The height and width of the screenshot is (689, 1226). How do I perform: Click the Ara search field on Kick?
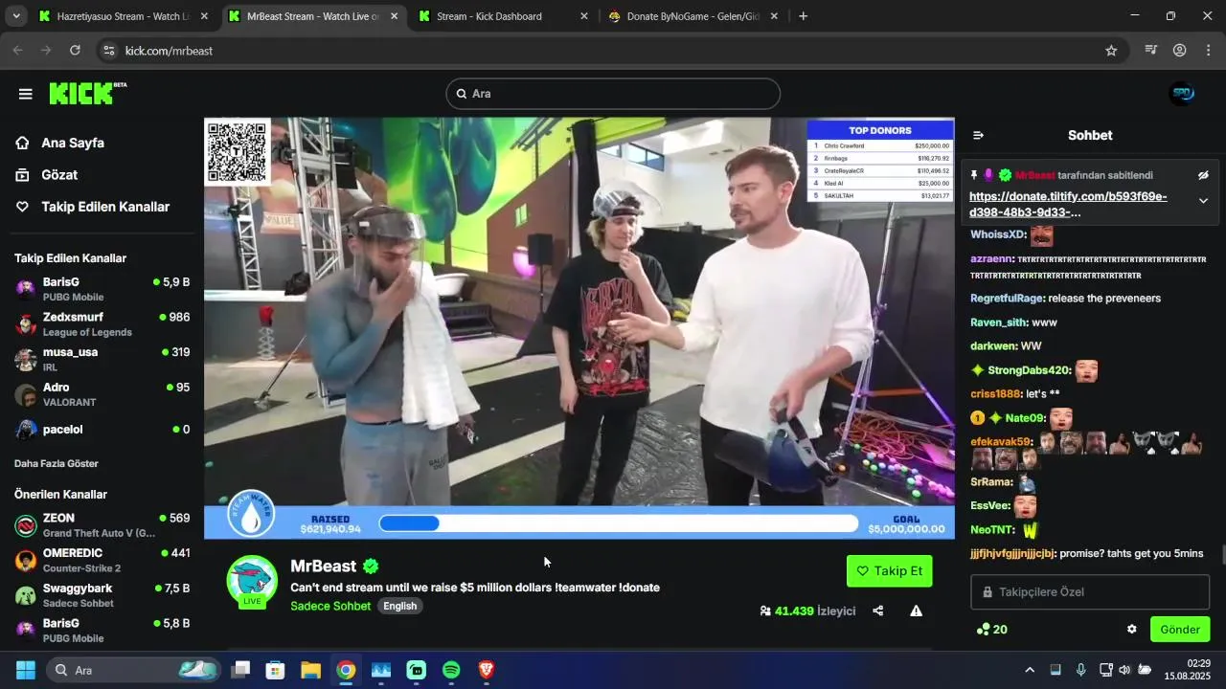coord(613,94)
